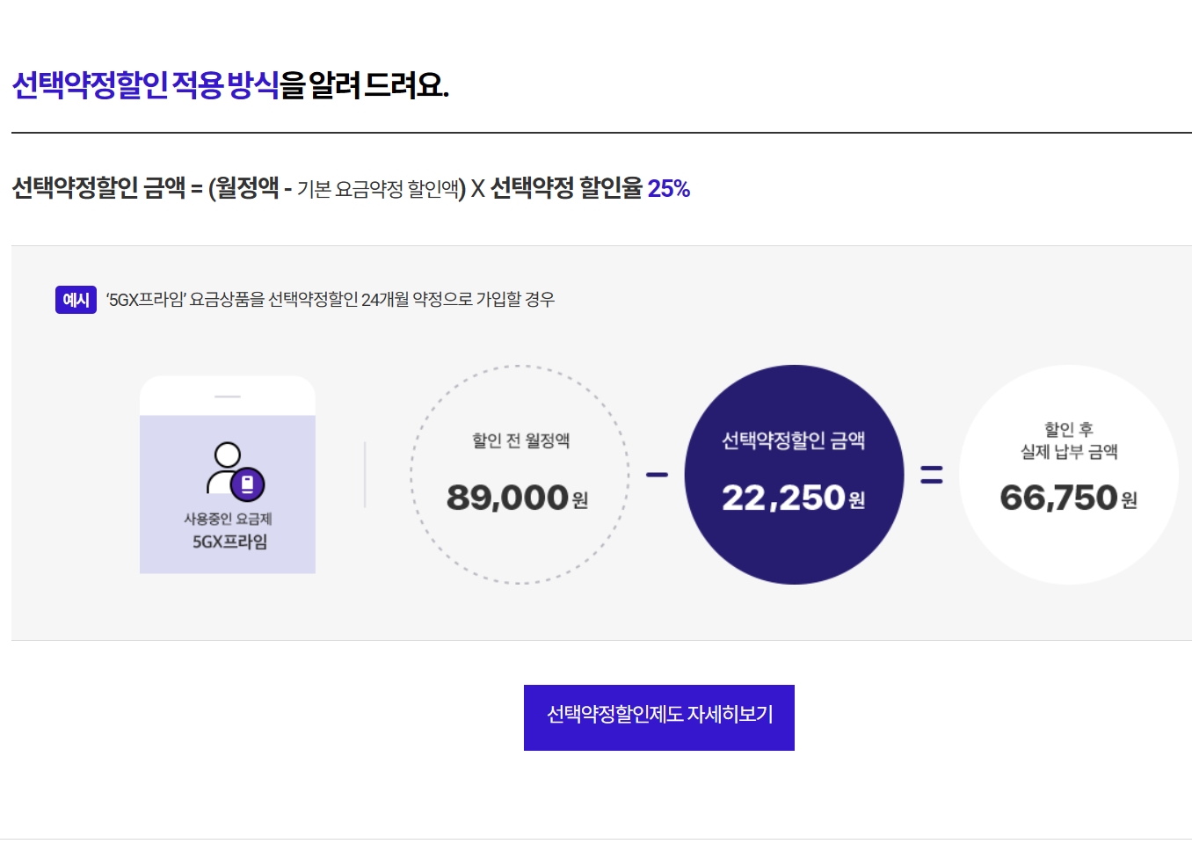The width and height of the screenshot is (1192, 851).
Task: Click the 선택약정할인 금액 formula text
Action: pos(98,188)
